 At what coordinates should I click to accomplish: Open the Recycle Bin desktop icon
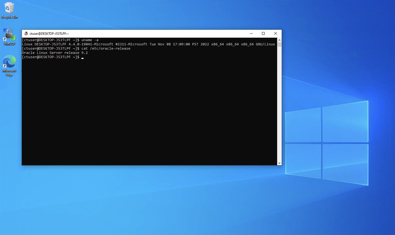(9, 10)
